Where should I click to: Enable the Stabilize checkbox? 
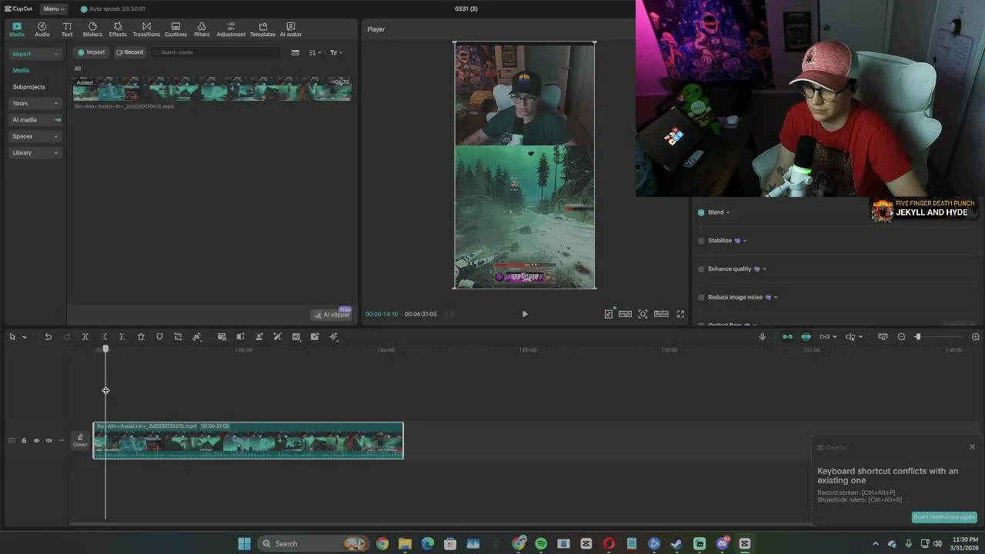(701, 241)
